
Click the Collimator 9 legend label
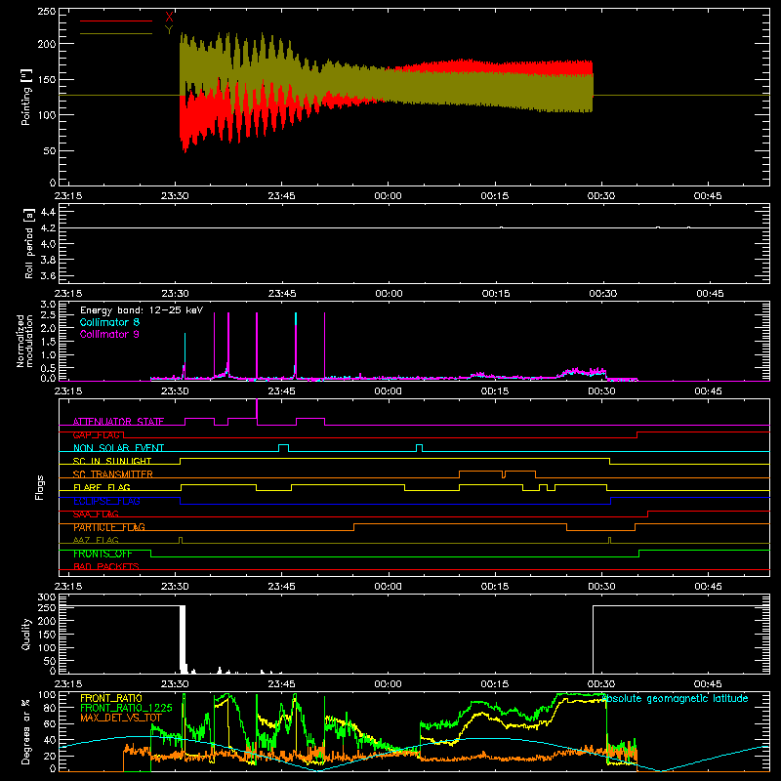[x=109, y=334]
